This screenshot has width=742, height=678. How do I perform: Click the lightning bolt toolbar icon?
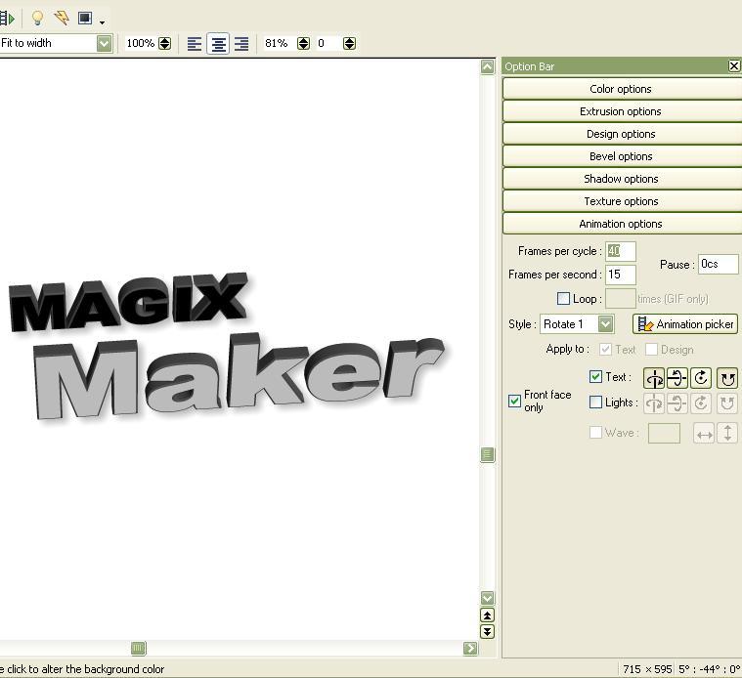tap(62, 18)
